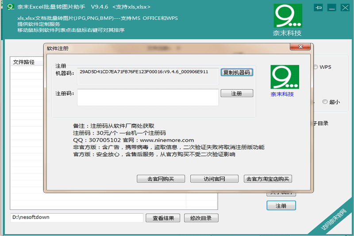The width and height of the screenshot is (354, 236).
Task: Click the white-captioned 奈末科技 logo in the header
Action: pos(288,20)
